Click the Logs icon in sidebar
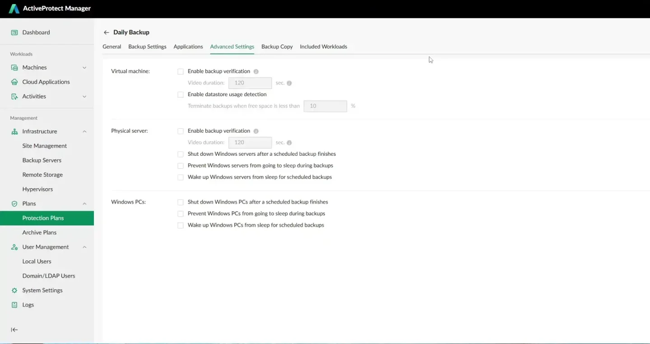 (14, 305)
